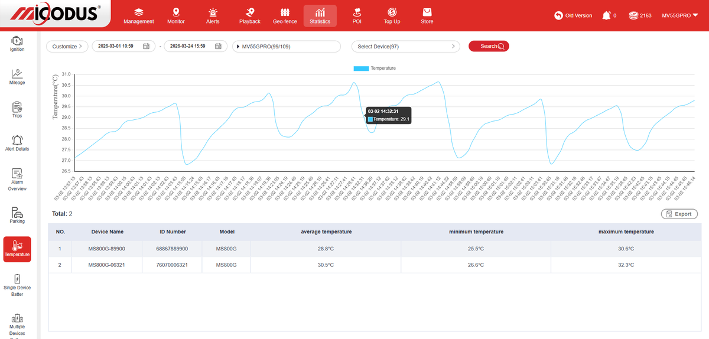Click maximum temperature 30.6°C cell

626,249
